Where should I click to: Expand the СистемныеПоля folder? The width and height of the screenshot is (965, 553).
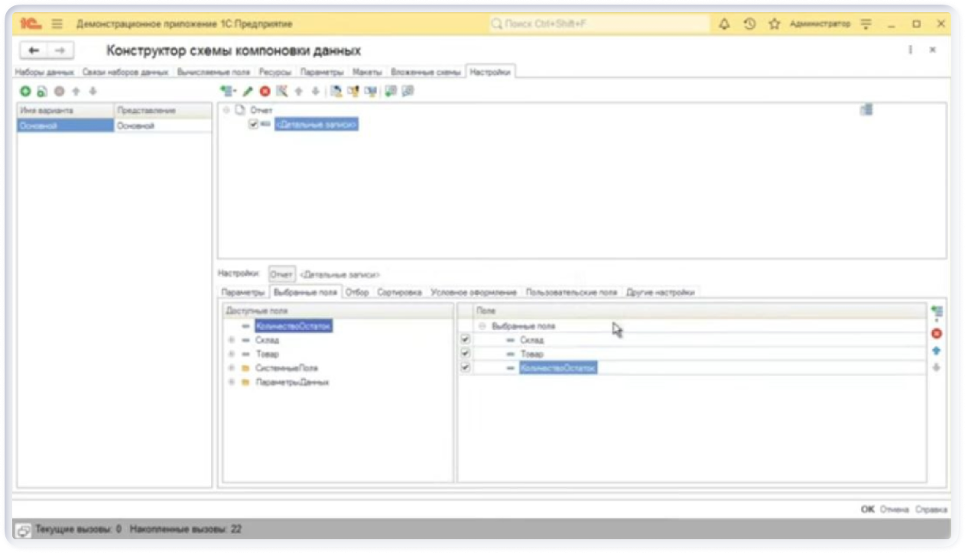(x=231, y=368)
